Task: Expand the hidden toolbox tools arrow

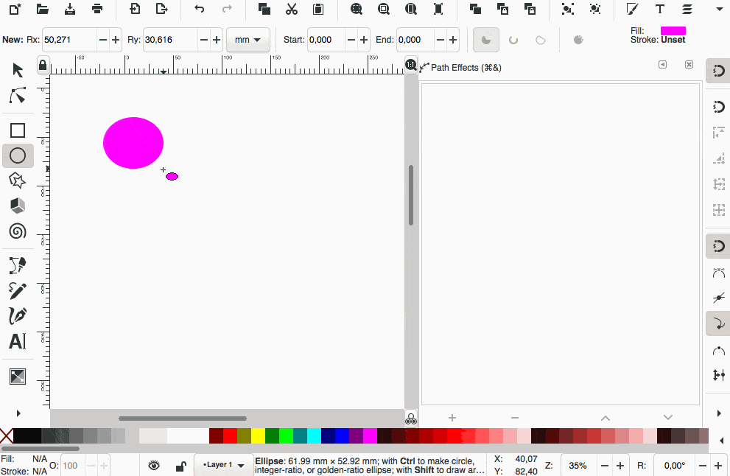Action: click(x=18, y=413)
